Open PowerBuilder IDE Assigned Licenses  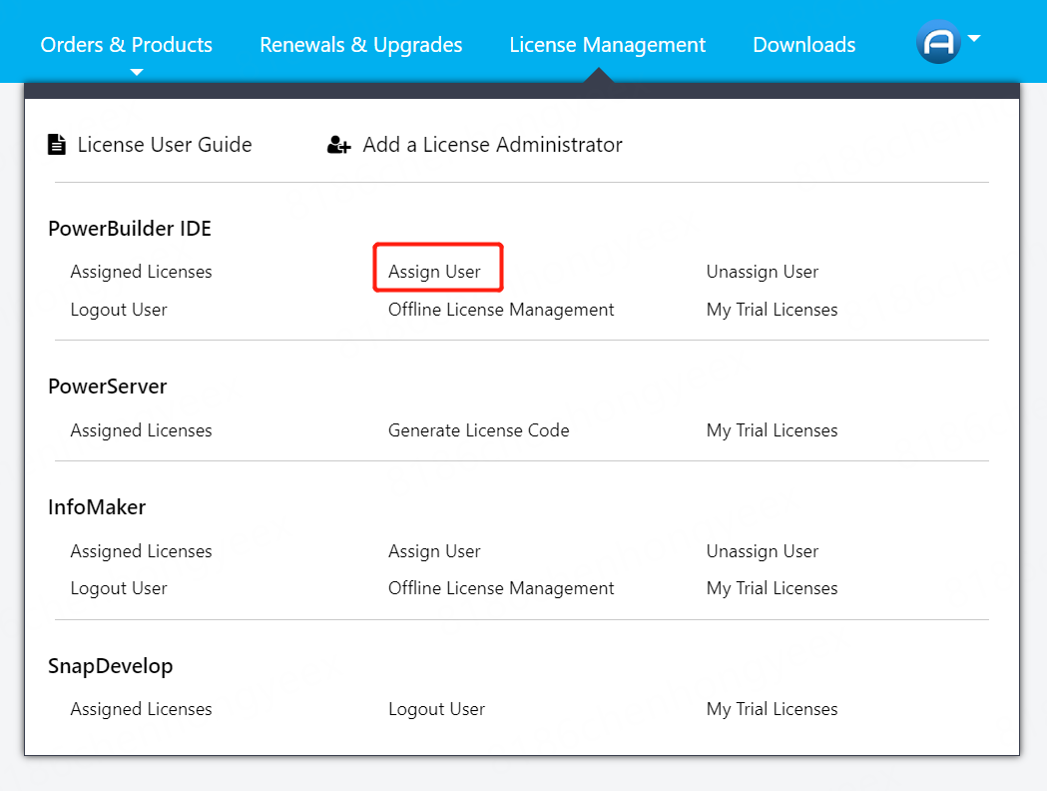click(141, 272)
